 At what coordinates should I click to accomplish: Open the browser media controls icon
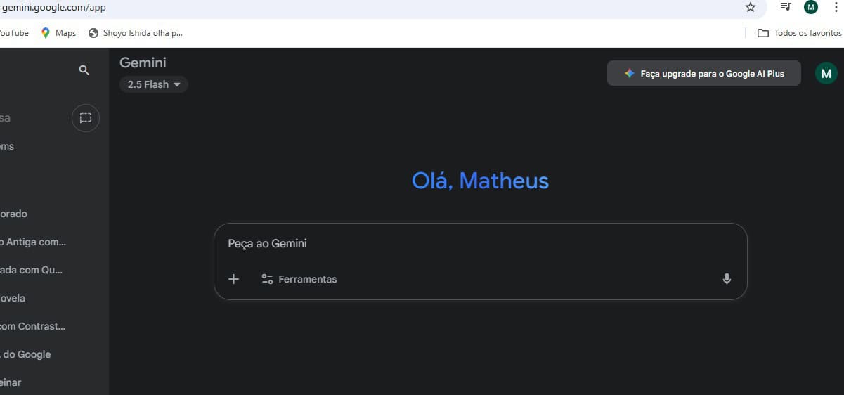pyautogui.click(x=786, y=7)
